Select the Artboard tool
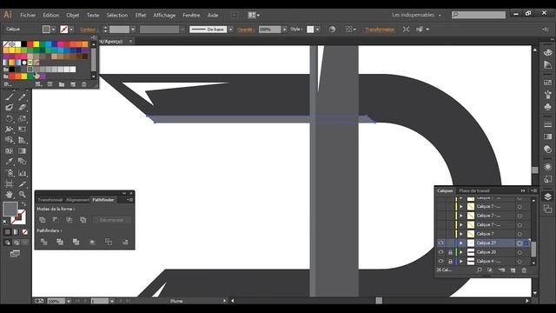 pyautogui.click(x=10, y=183)
